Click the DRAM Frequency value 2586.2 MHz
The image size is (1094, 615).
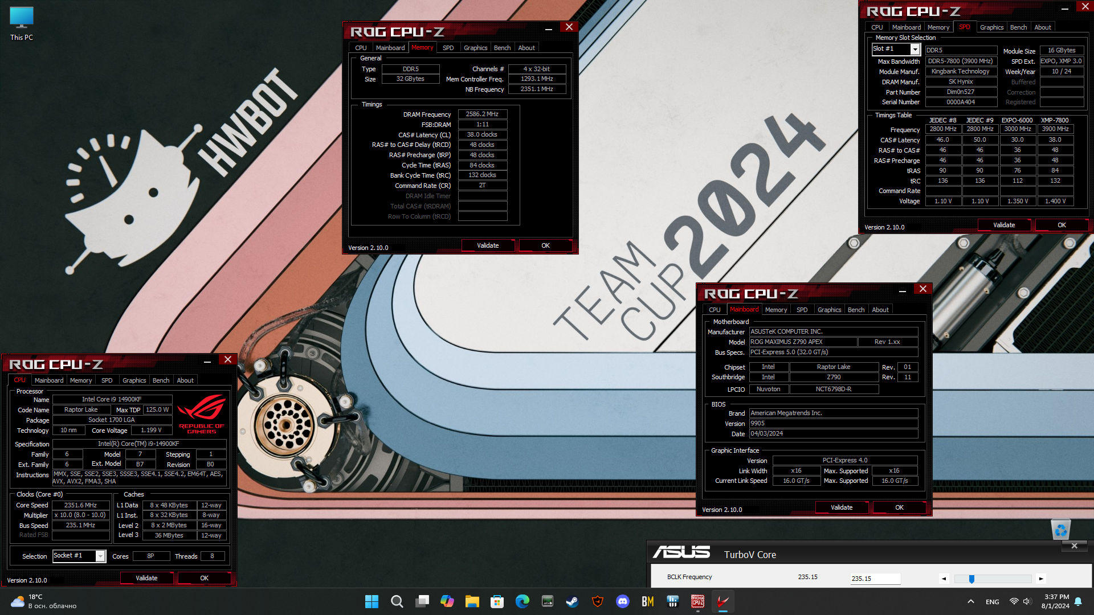click(482, 114)
